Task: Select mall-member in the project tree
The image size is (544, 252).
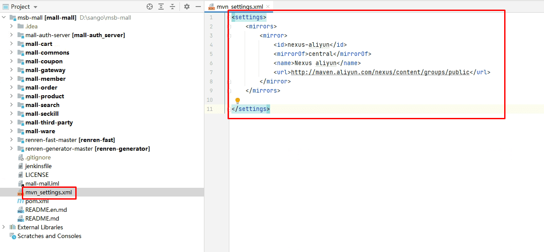Action: click(x=46, y=79)
